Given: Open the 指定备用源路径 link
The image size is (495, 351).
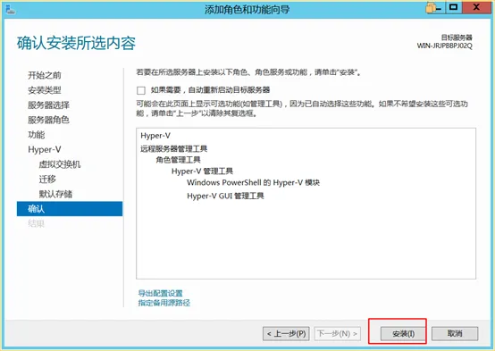Looking at the screenshot, I should click(164, 303).
